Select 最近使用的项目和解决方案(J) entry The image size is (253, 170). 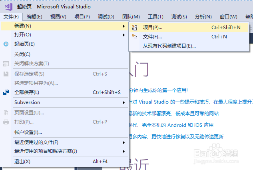click(x=64, y=152)
